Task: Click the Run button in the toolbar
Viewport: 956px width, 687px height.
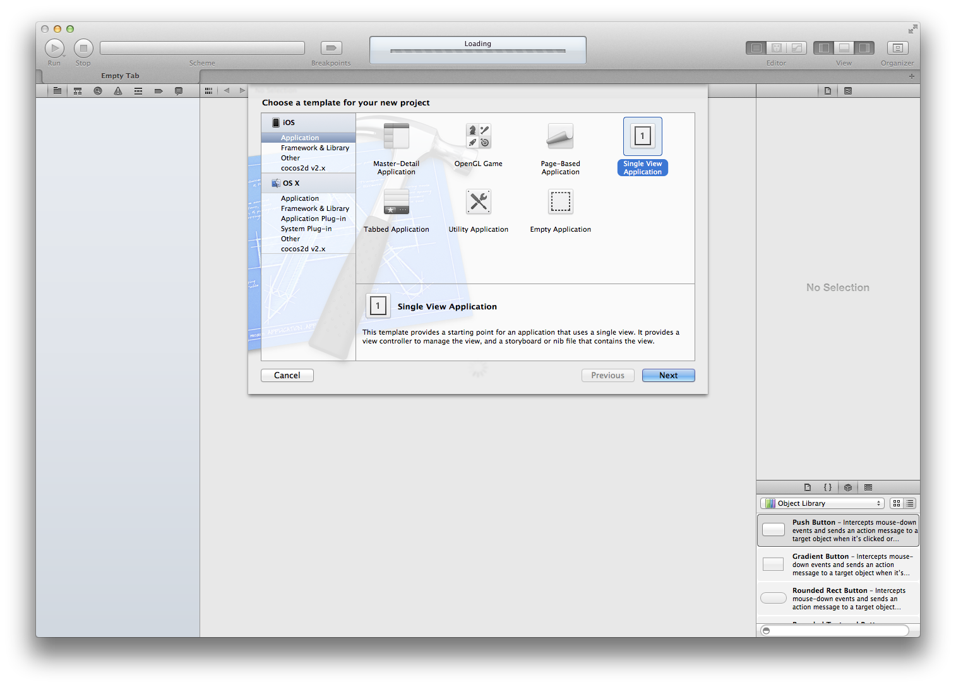Action: click(x=55, y=48)
